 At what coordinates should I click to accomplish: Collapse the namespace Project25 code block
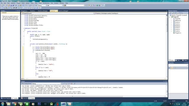click(x=24, y=28)
